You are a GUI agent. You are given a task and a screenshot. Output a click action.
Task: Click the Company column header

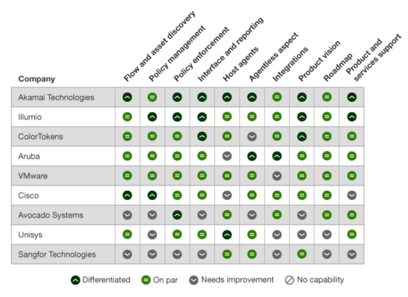click(x=37, y=79)
